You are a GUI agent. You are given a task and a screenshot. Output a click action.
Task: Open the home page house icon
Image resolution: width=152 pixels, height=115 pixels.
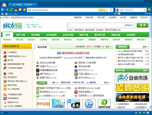pyautogui.click(x=16, y=10)
